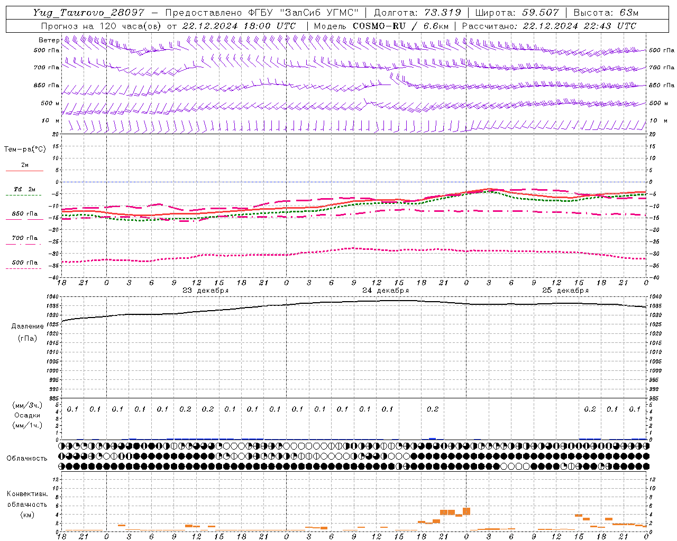Click the 850 гПа temperature legend entry
The height and width of the screenshot is (541, 677).
pyautogui.click(x=25, y=214)
